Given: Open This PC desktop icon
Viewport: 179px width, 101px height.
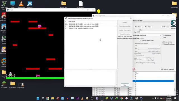Looking at the screenshot, I should click(13, 4).
